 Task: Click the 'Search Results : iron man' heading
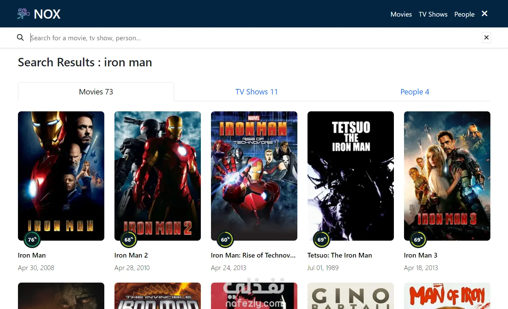[85, 62]
